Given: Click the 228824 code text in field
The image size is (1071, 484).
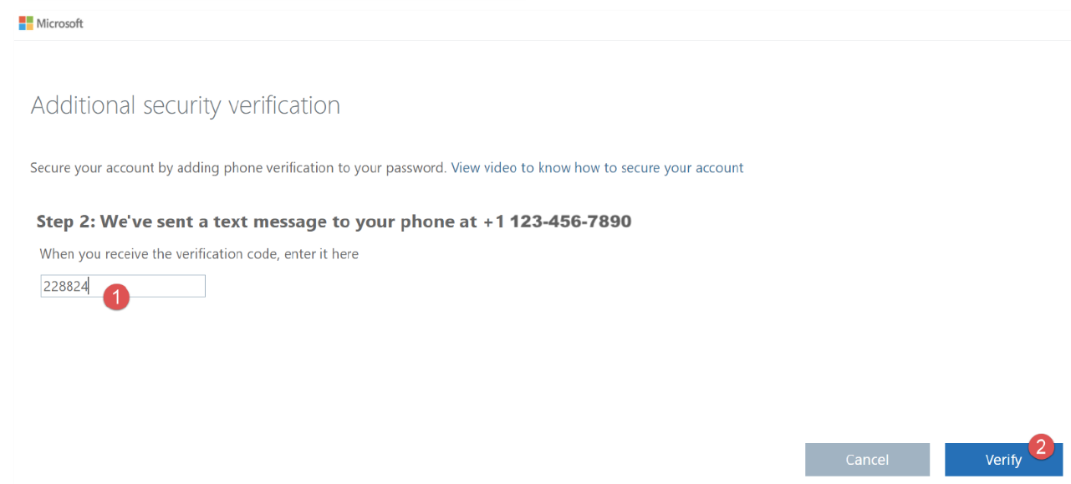Looking at the screenshot, I should coord(66,286).
